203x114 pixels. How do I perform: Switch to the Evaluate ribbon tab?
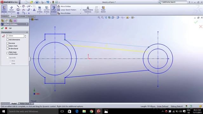click(22, 16)
